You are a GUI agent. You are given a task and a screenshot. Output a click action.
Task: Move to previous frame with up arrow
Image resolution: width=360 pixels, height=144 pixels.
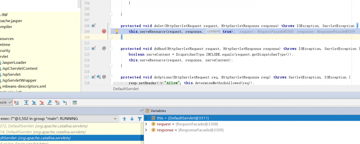[125, 119]
